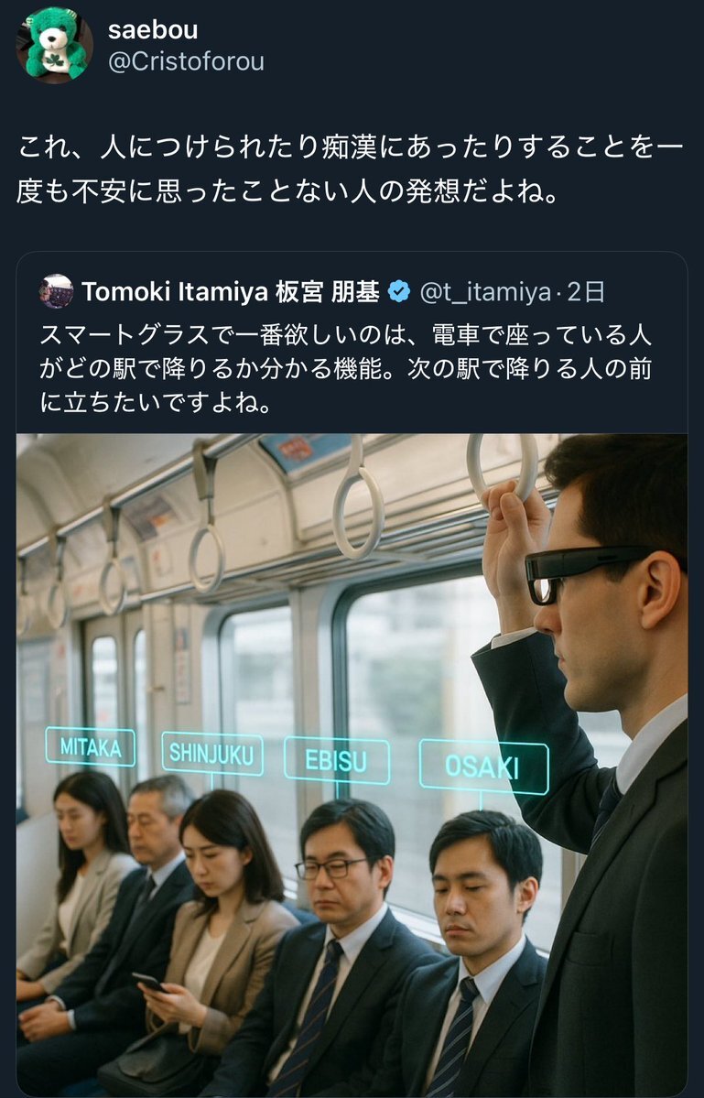Open the quoted tweet text about スマートグラス
The height and width of the screenshot is (1098, 704).
345,368
